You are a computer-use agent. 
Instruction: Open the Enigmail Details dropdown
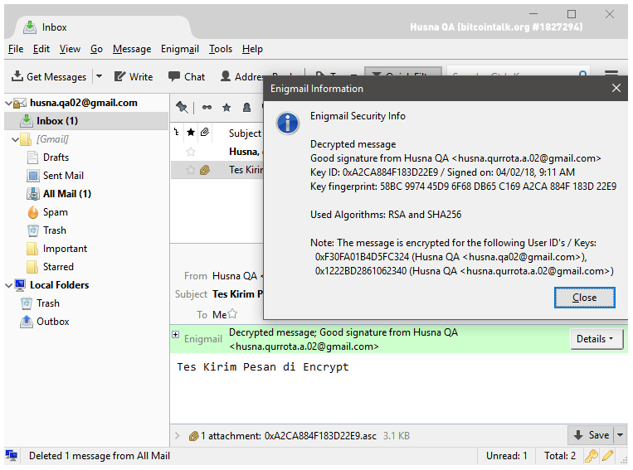point(596,339)
